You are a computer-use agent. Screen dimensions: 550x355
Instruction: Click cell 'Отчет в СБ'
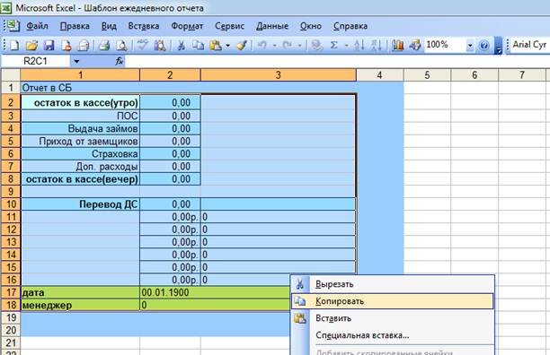coord(80,88)
